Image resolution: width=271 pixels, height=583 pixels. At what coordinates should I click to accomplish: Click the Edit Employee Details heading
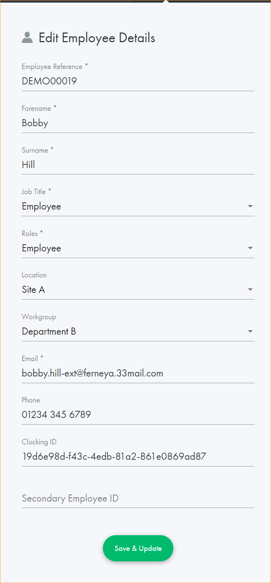click(x=97, y=38)
